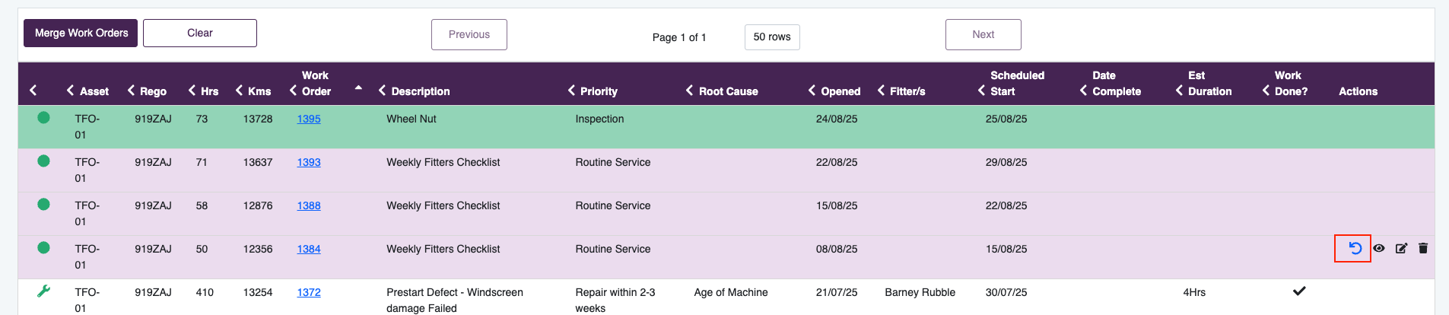Collapse the Fitter/s column chevron
1449x315 pixels.
tap(881, 91)
